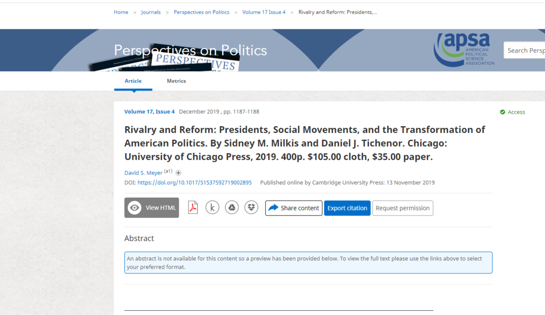Image resolution: width=545 pixels, height=315 pixels.
Task: Save article to Google Drive
Action: click(232, 208)
